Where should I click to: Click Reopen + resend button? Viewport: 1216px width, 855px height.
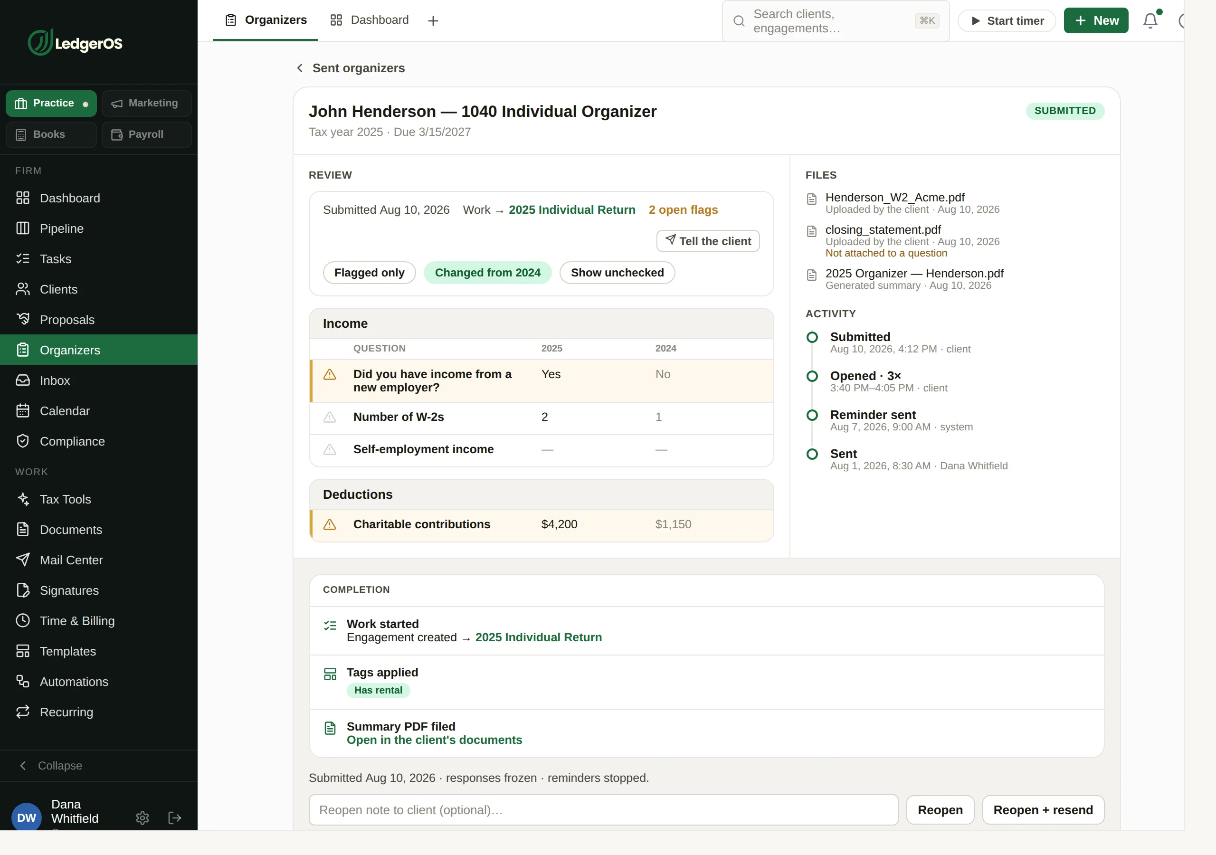[x=1043, y=810]
